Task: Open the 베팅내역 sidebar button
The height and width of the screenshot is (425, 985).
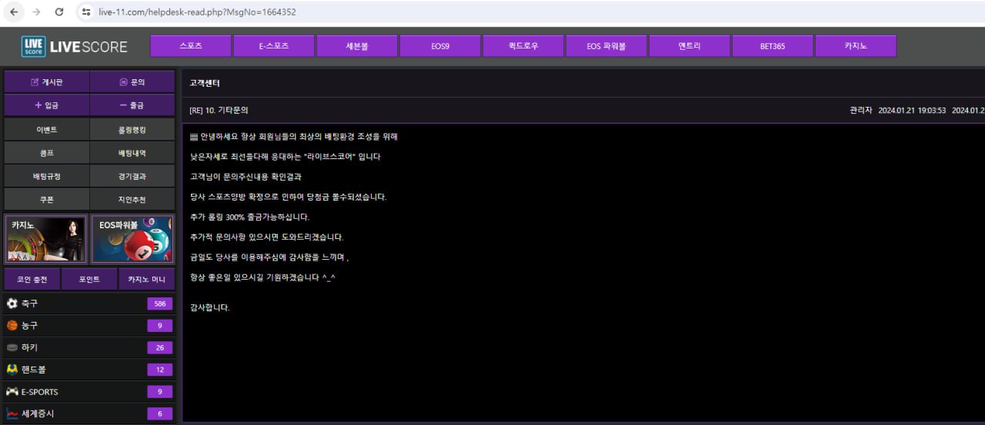Action: click(x=132, y=153)
